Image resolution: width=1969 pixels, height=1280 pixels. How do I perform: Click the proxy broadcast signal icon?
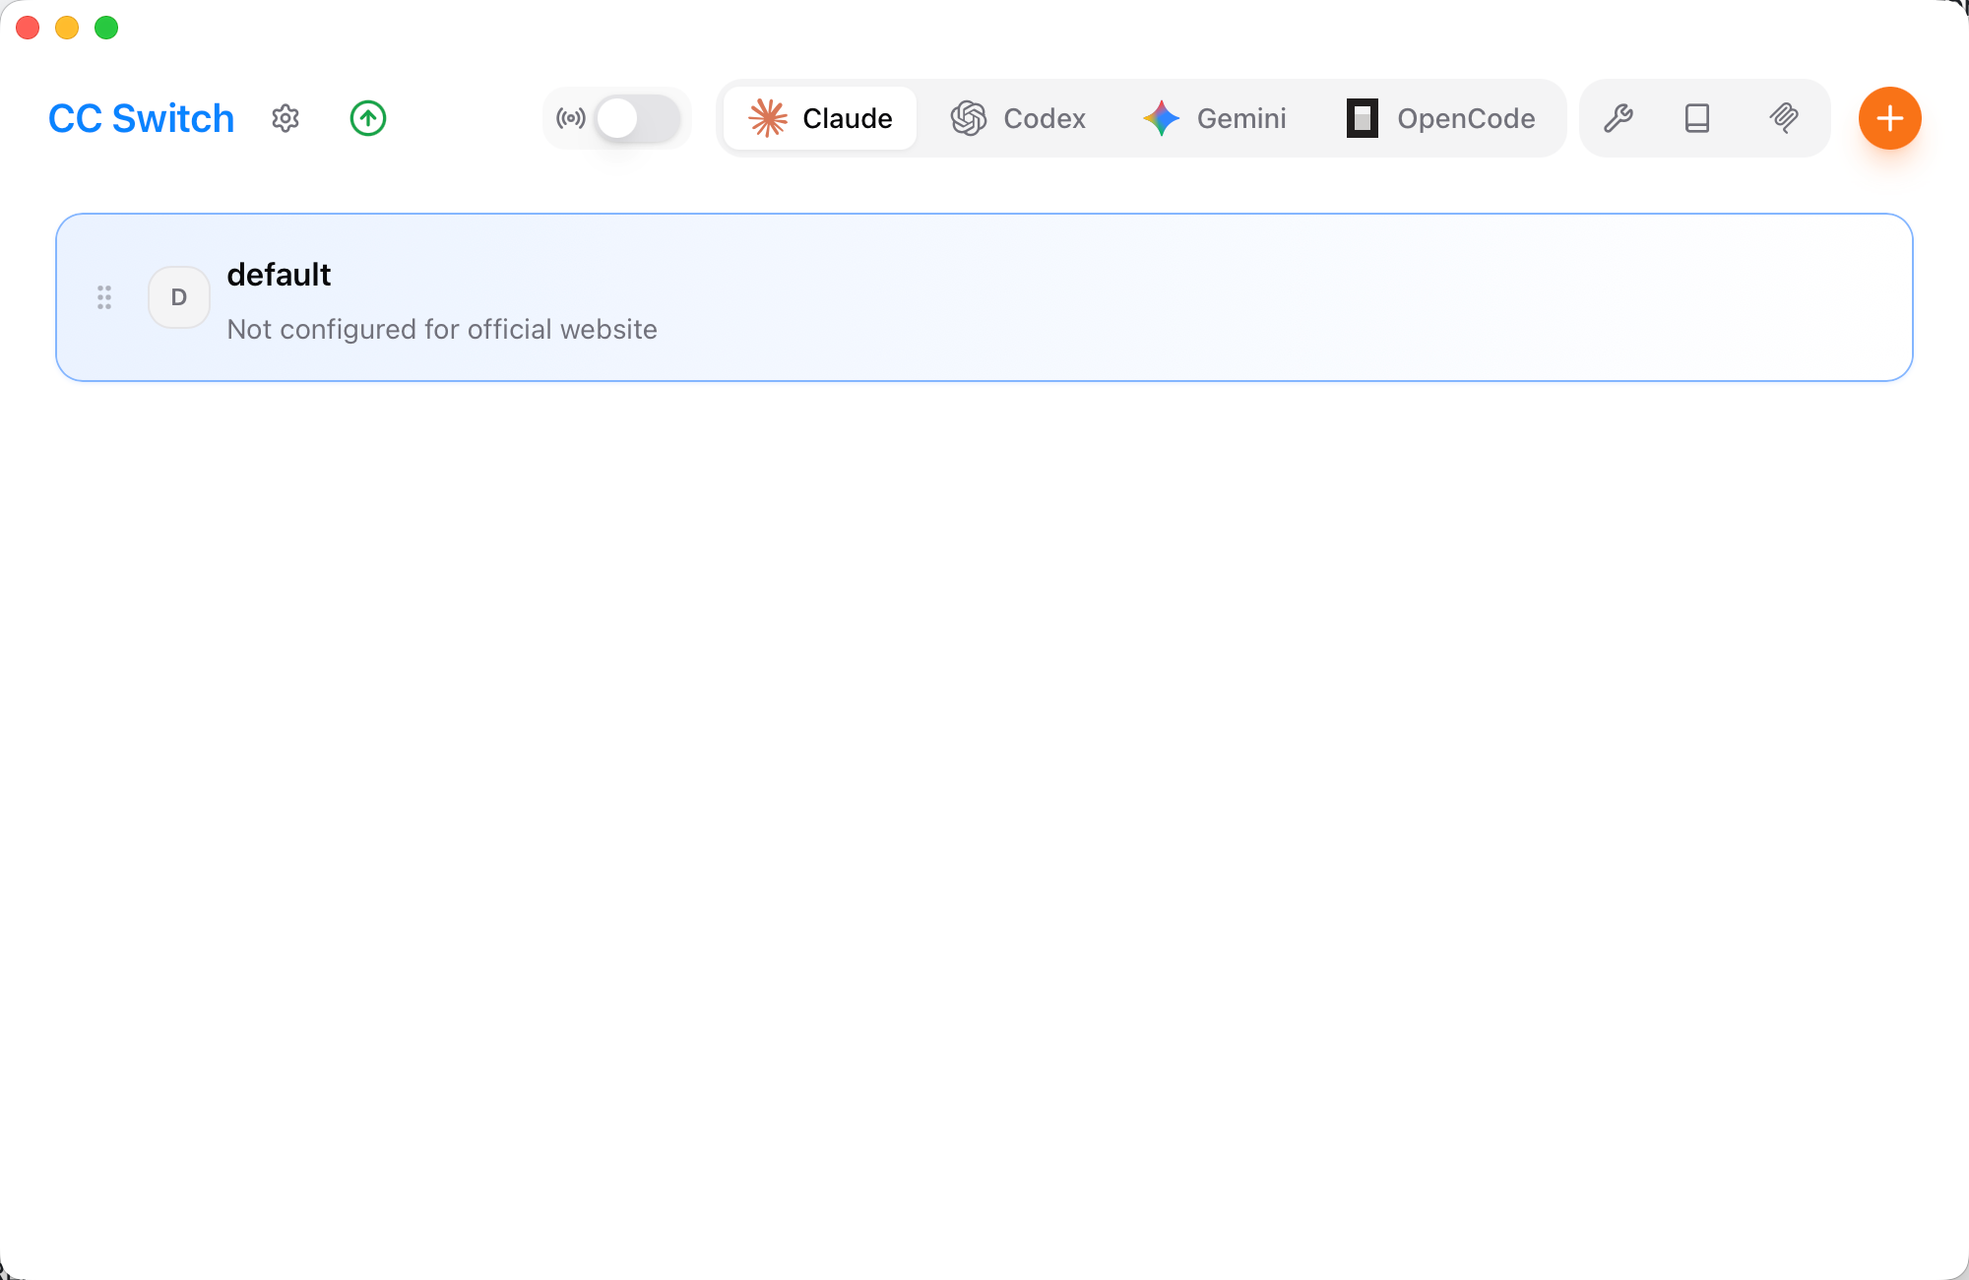point(571,118)
